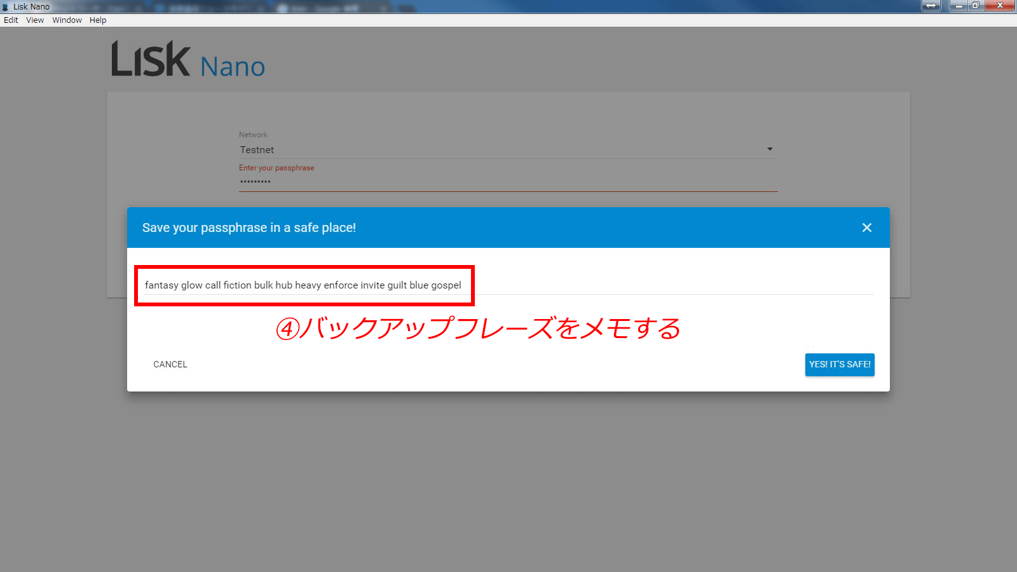Click the dialog title Save your passphrase in a safe place!
The height and width of the screenshot is (572, 1017).
point(249,228)
